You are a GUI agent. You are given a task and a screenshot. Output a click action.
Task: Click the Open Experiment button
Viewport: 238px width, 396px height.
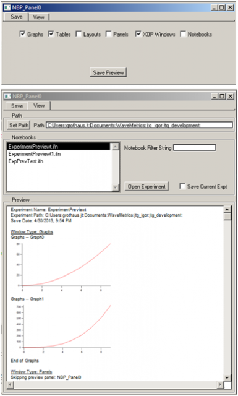[x=147, y=187]
